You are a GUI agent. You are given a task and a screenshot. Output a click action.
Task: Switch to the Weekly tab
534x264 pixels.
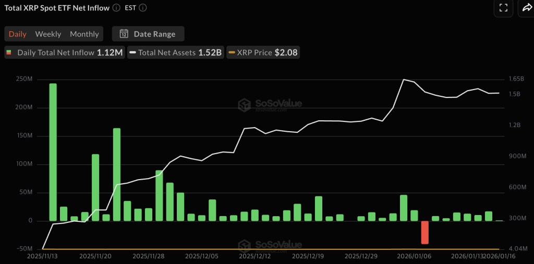click(x=48, y=34)
